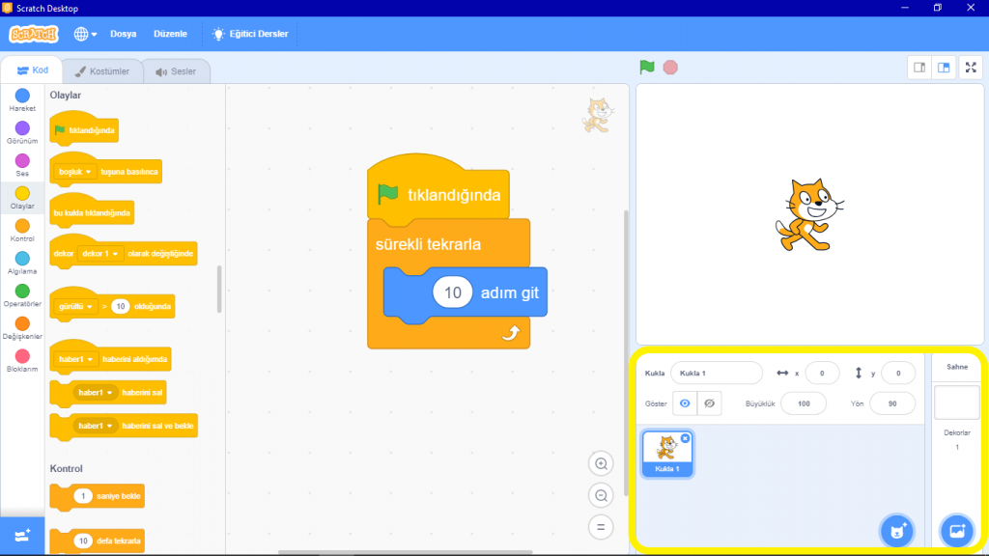Select the Bloklarım block category
Image resolution: width=989 pixels, height=556 pixels.
[22, 361]
